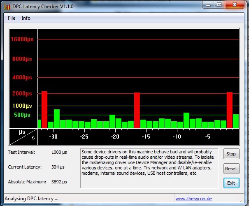Viewport: 249px width, 206px height.
Task: Click the Stop button
Action: pos(231,154)
